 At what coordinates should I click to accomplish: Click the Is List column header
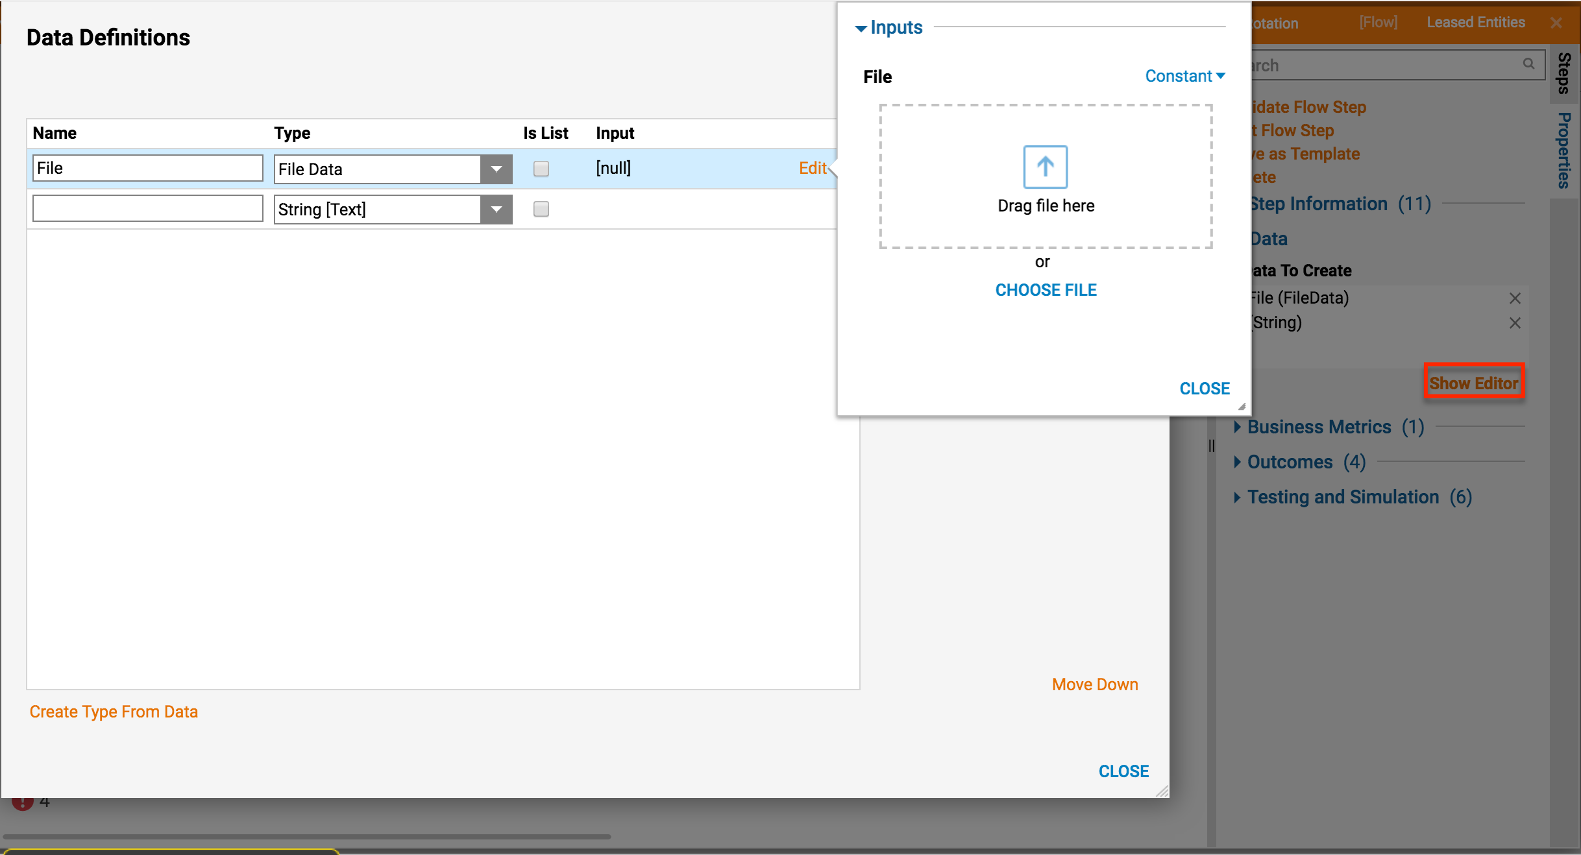(545, 133)
